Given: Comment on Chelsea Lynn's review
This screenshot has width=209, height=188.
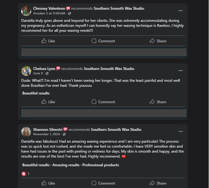Looking at the screenshot, I should click(x=103, y=102).
